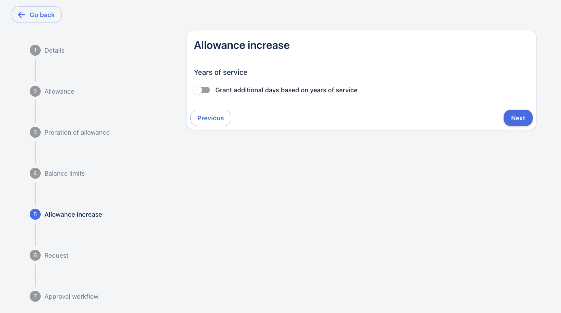Jump to the Allowance step
Image resolution: width=561 pixels, height=313 pixels.
tap(59, 91)
